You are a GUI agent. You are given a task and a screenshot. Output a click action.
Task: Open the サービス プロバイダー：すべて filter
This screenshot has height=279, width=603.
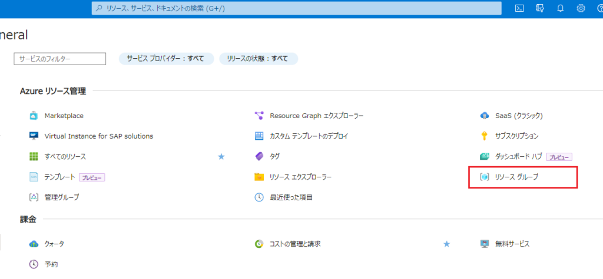(x=166, y=59)
